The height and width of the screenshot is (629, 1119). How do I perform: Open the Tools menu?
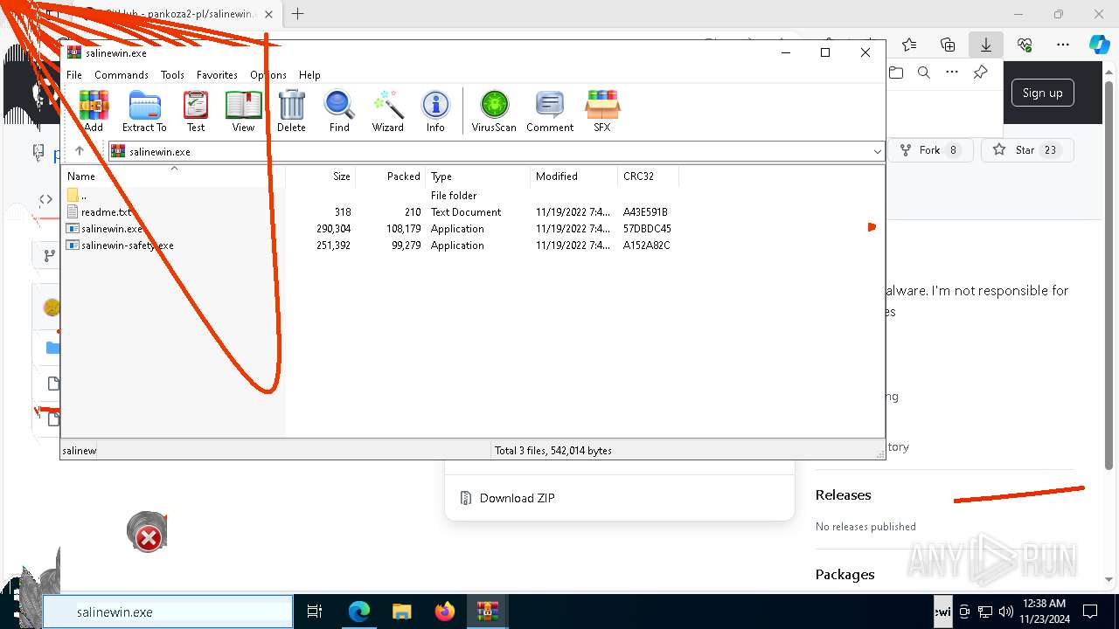pos(172,75)
